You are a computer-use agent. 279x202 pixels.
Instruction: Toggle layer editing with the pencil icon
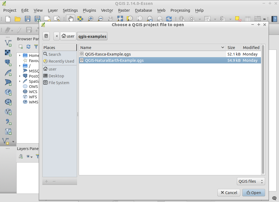tap(19, 30)
